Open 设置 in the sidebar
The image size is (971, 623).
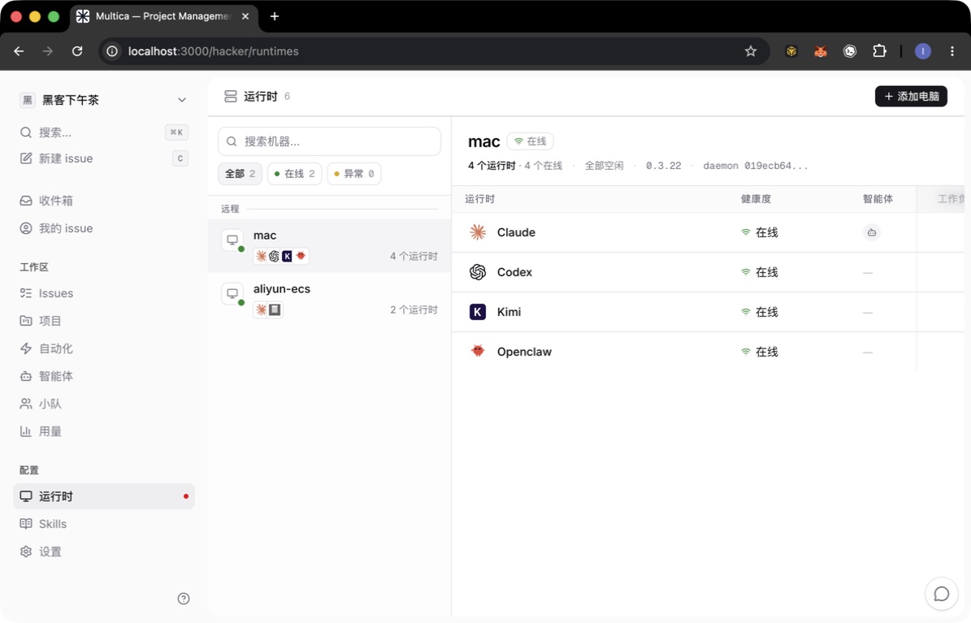[104, 552]
